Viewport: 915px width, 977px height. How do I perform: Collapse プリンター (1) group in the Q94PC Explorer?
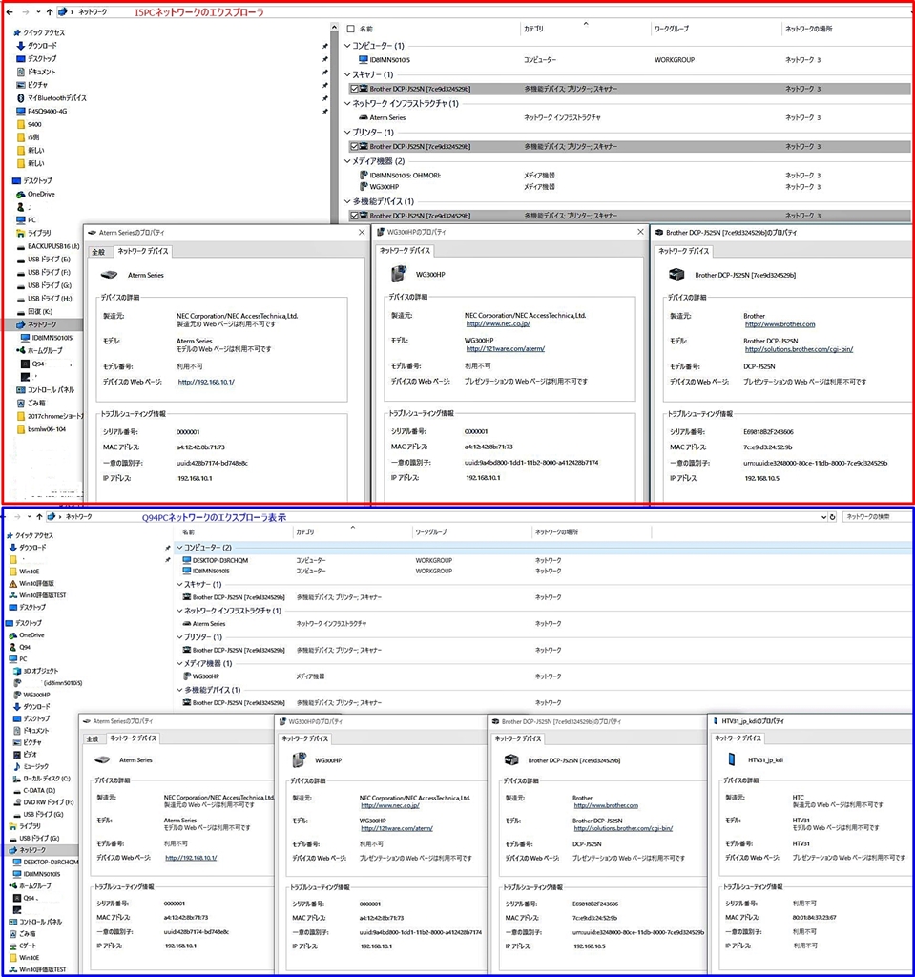[179, 636]
